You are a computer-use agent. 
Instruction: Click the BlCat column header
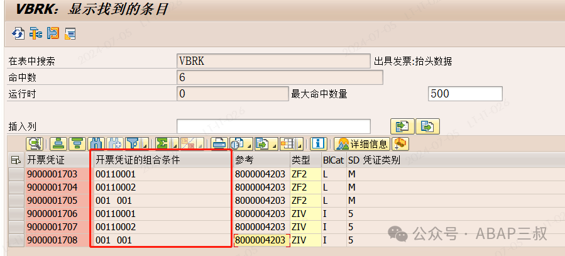coord(334,161)
